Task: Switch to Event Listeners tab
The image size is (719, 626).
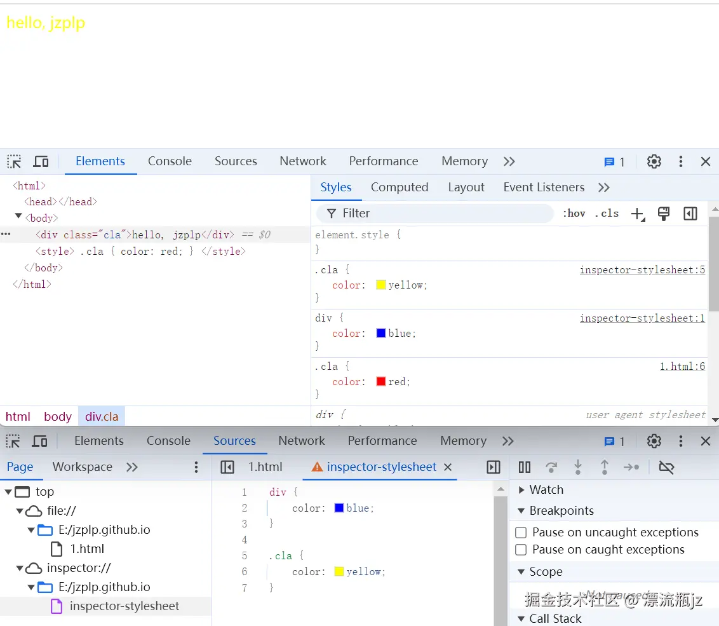Action: (544, 187)
